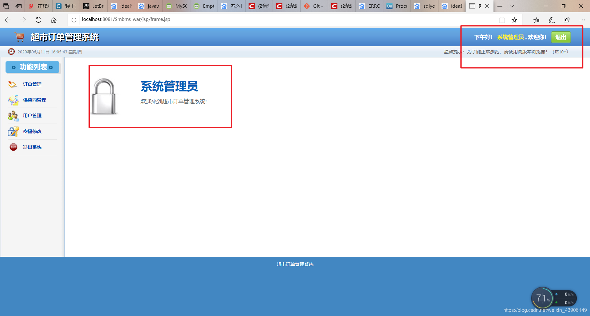This screenshot has width=590, height=316.
Task: Focus the address bar URL
Action: (x=126, y=19)
